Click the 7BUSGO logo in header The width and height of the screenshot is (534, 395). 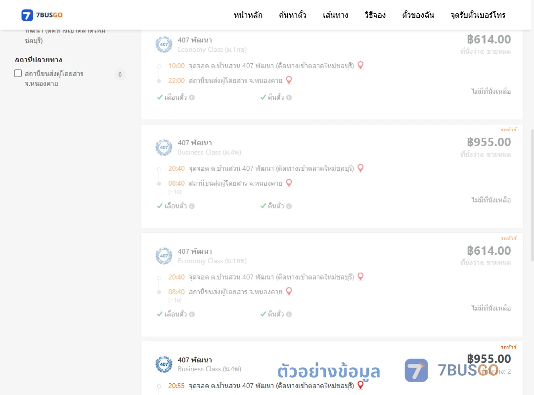click(x=42, y=15)
